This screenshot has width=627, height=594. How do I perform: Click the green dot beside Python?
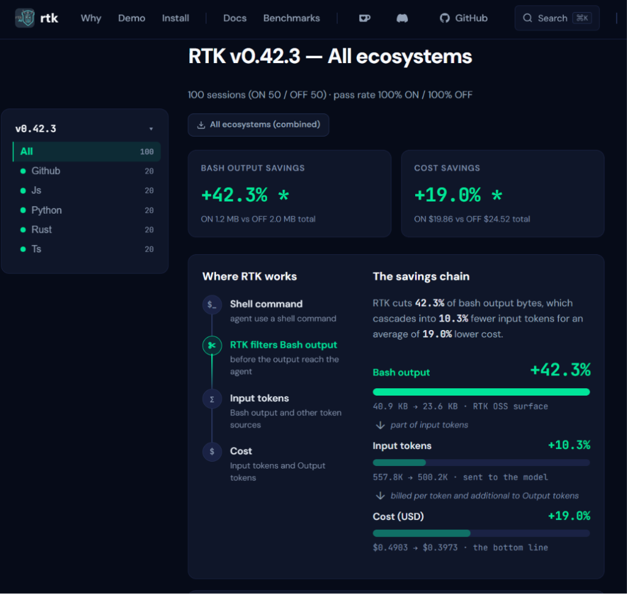tap(23, 210)
